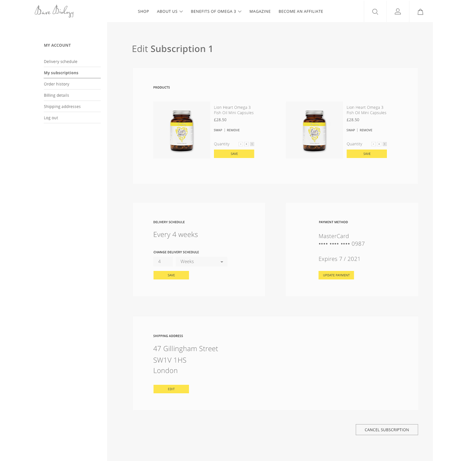
Task: Open Shipping addresses in sidebar
Action: coord(72,106)
